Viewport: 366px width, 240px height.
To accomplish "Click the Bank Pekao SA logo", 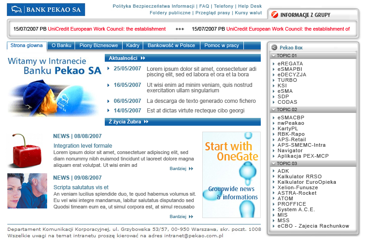I will tap(46, 10).
